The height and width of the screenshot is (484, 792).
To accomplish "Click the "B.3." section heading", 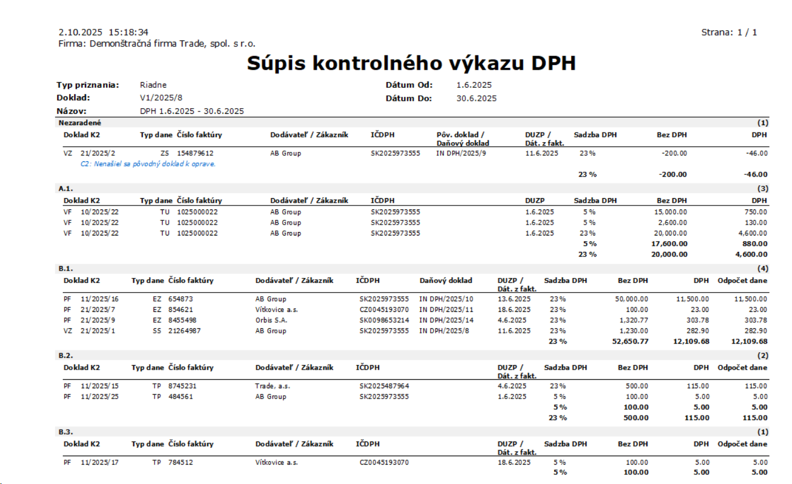I will coord(66,432).
